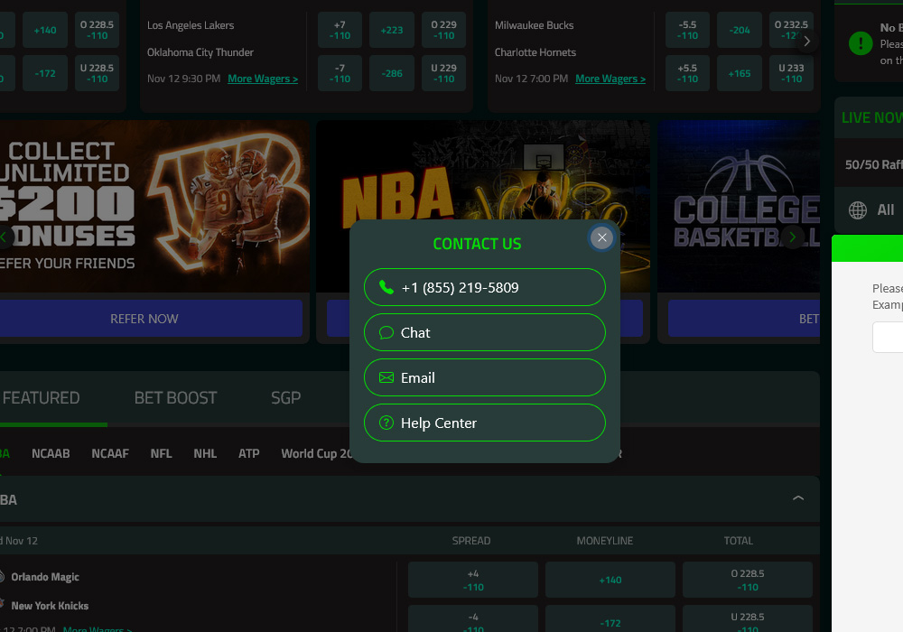Click the phone icon in Contact Us
This screenshot has width=903, height=632.
click(x=386, y=287)
